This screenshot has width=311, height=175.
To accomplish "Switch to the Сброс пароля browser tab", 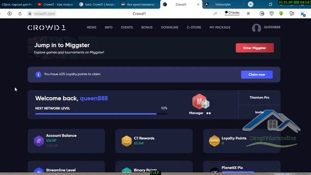I will point(17,4).
